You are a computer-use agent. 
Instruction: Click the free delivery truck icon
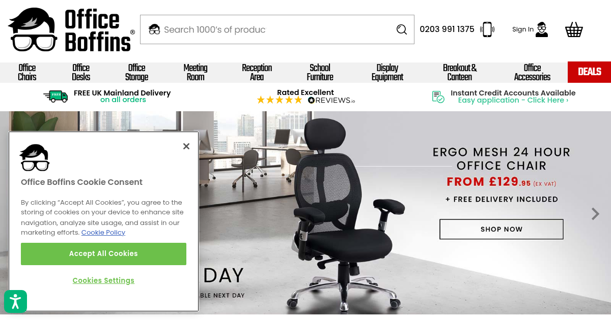(x=55, y=96)
